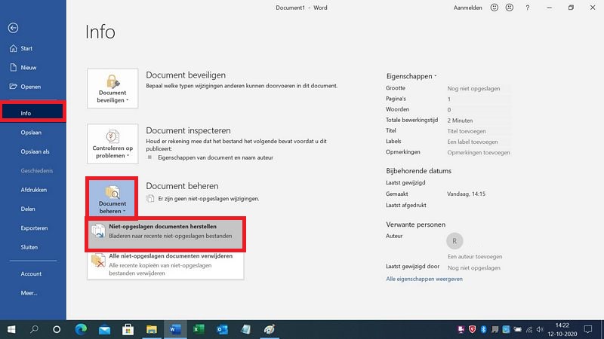
Task: Open Microsoft Store from taskbar
Action: (128, 329)
